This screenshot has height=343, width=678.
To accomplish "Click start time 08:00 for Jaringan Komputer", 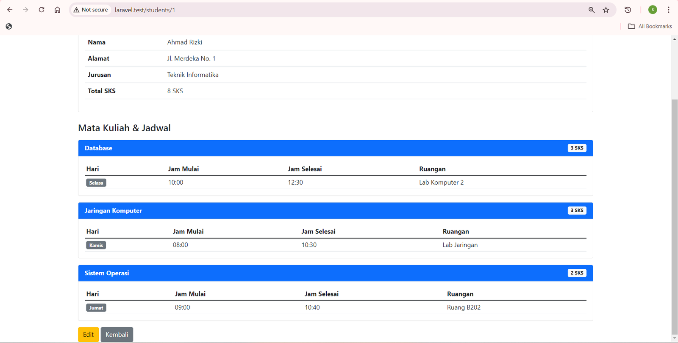I will coord(181,245).
